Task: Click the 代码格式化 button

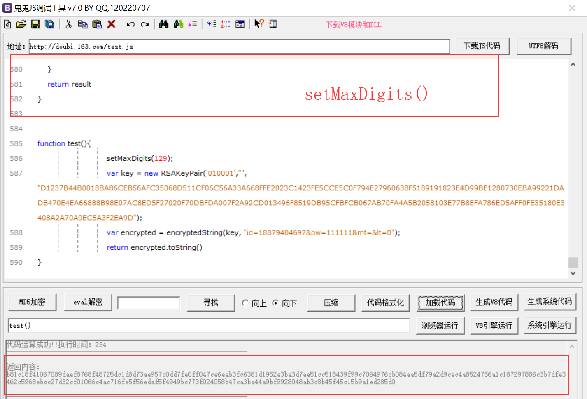Action: pyautogui.click(x=385, y=303)
